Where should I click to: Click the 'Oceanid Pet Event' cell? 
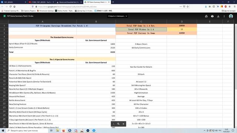click(x=43, y=96)
